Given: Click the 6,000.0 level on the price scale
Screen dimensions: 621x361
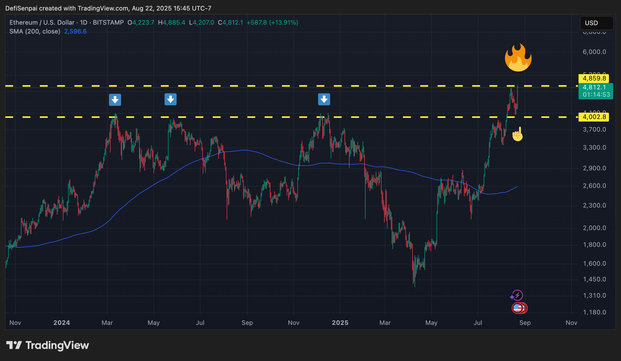Looking at the screenshot, I should click(x=594, y=52).
